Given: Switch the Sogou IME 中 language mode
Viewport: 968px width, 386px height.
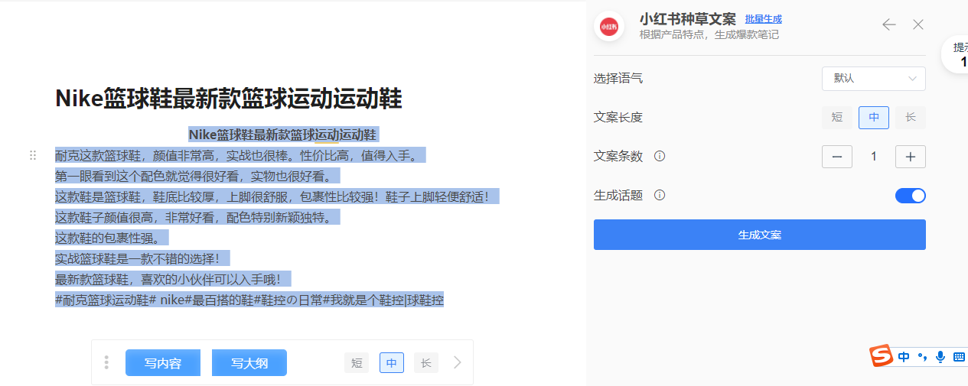Looking at the screenshot, I should pos(904,357).
